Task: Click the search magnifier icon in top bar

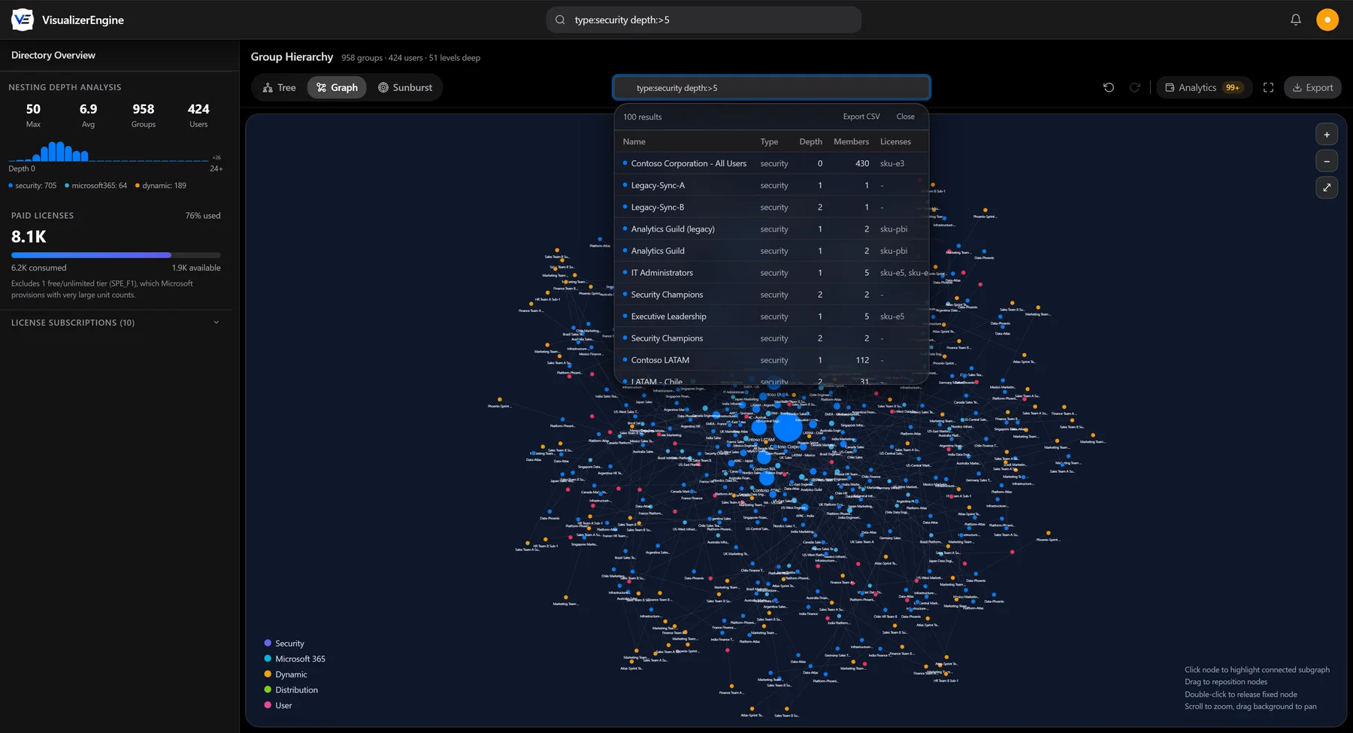Action: [x=560, y=20]
